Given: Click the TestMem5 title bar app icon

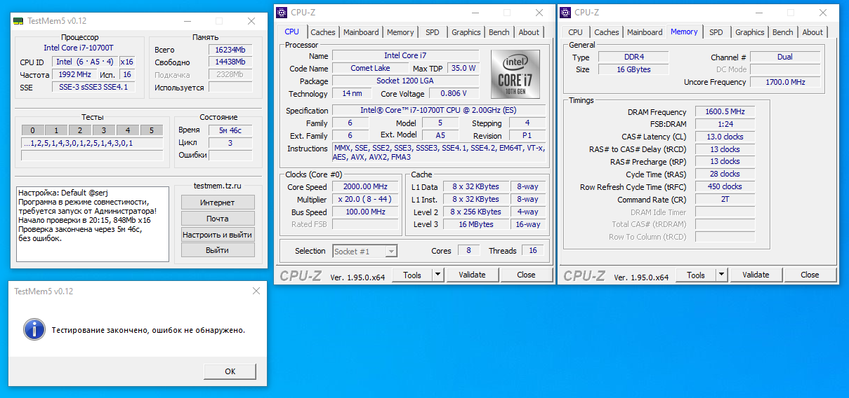Looking at the screenshot, I should click(19, 21).
